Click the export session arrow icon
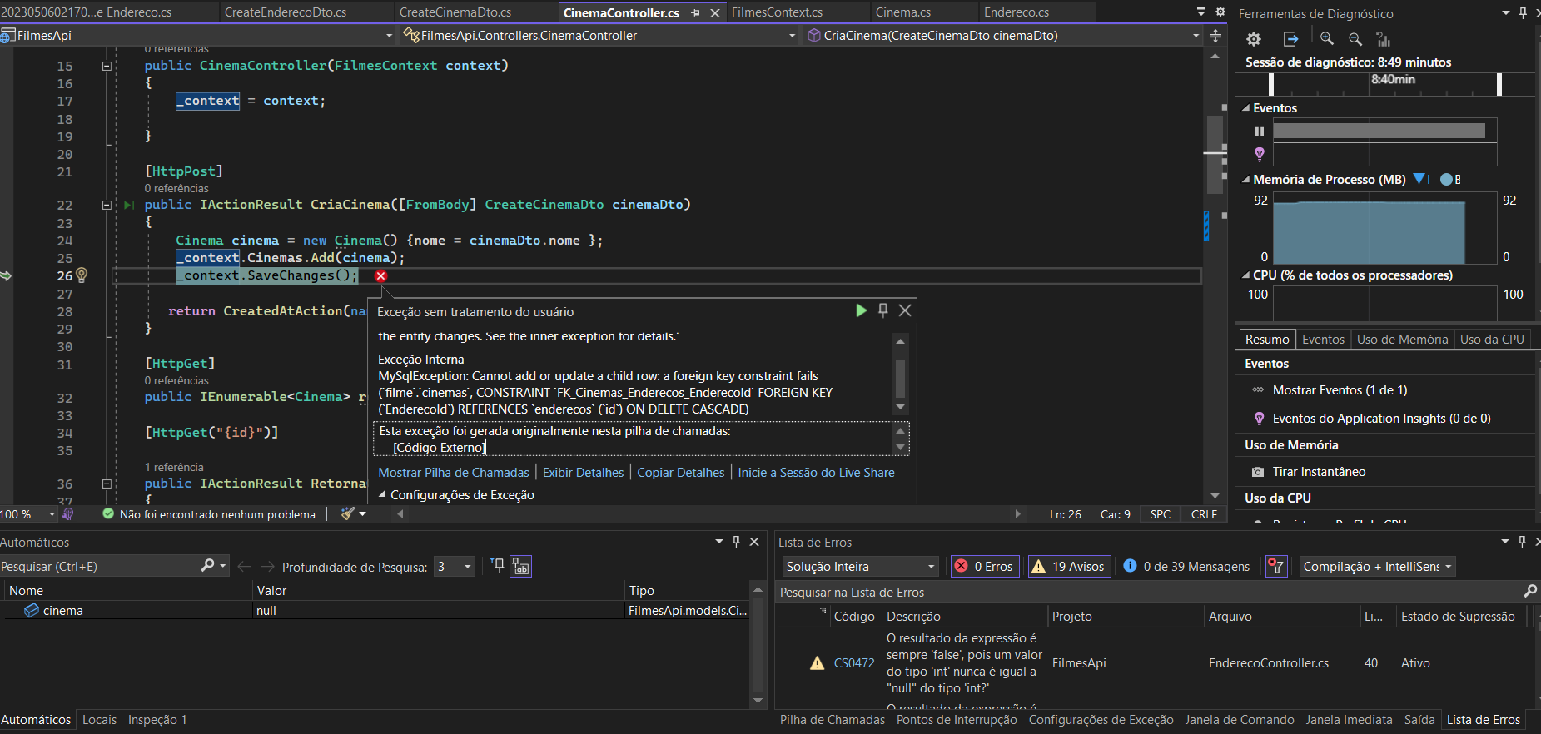The image size is (1541, 734). (x=1290, y=39)
